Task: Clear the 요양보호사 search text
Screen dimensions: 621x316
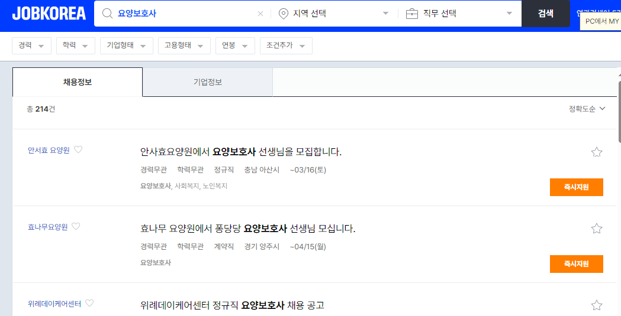Action: (x=260, y=14)
